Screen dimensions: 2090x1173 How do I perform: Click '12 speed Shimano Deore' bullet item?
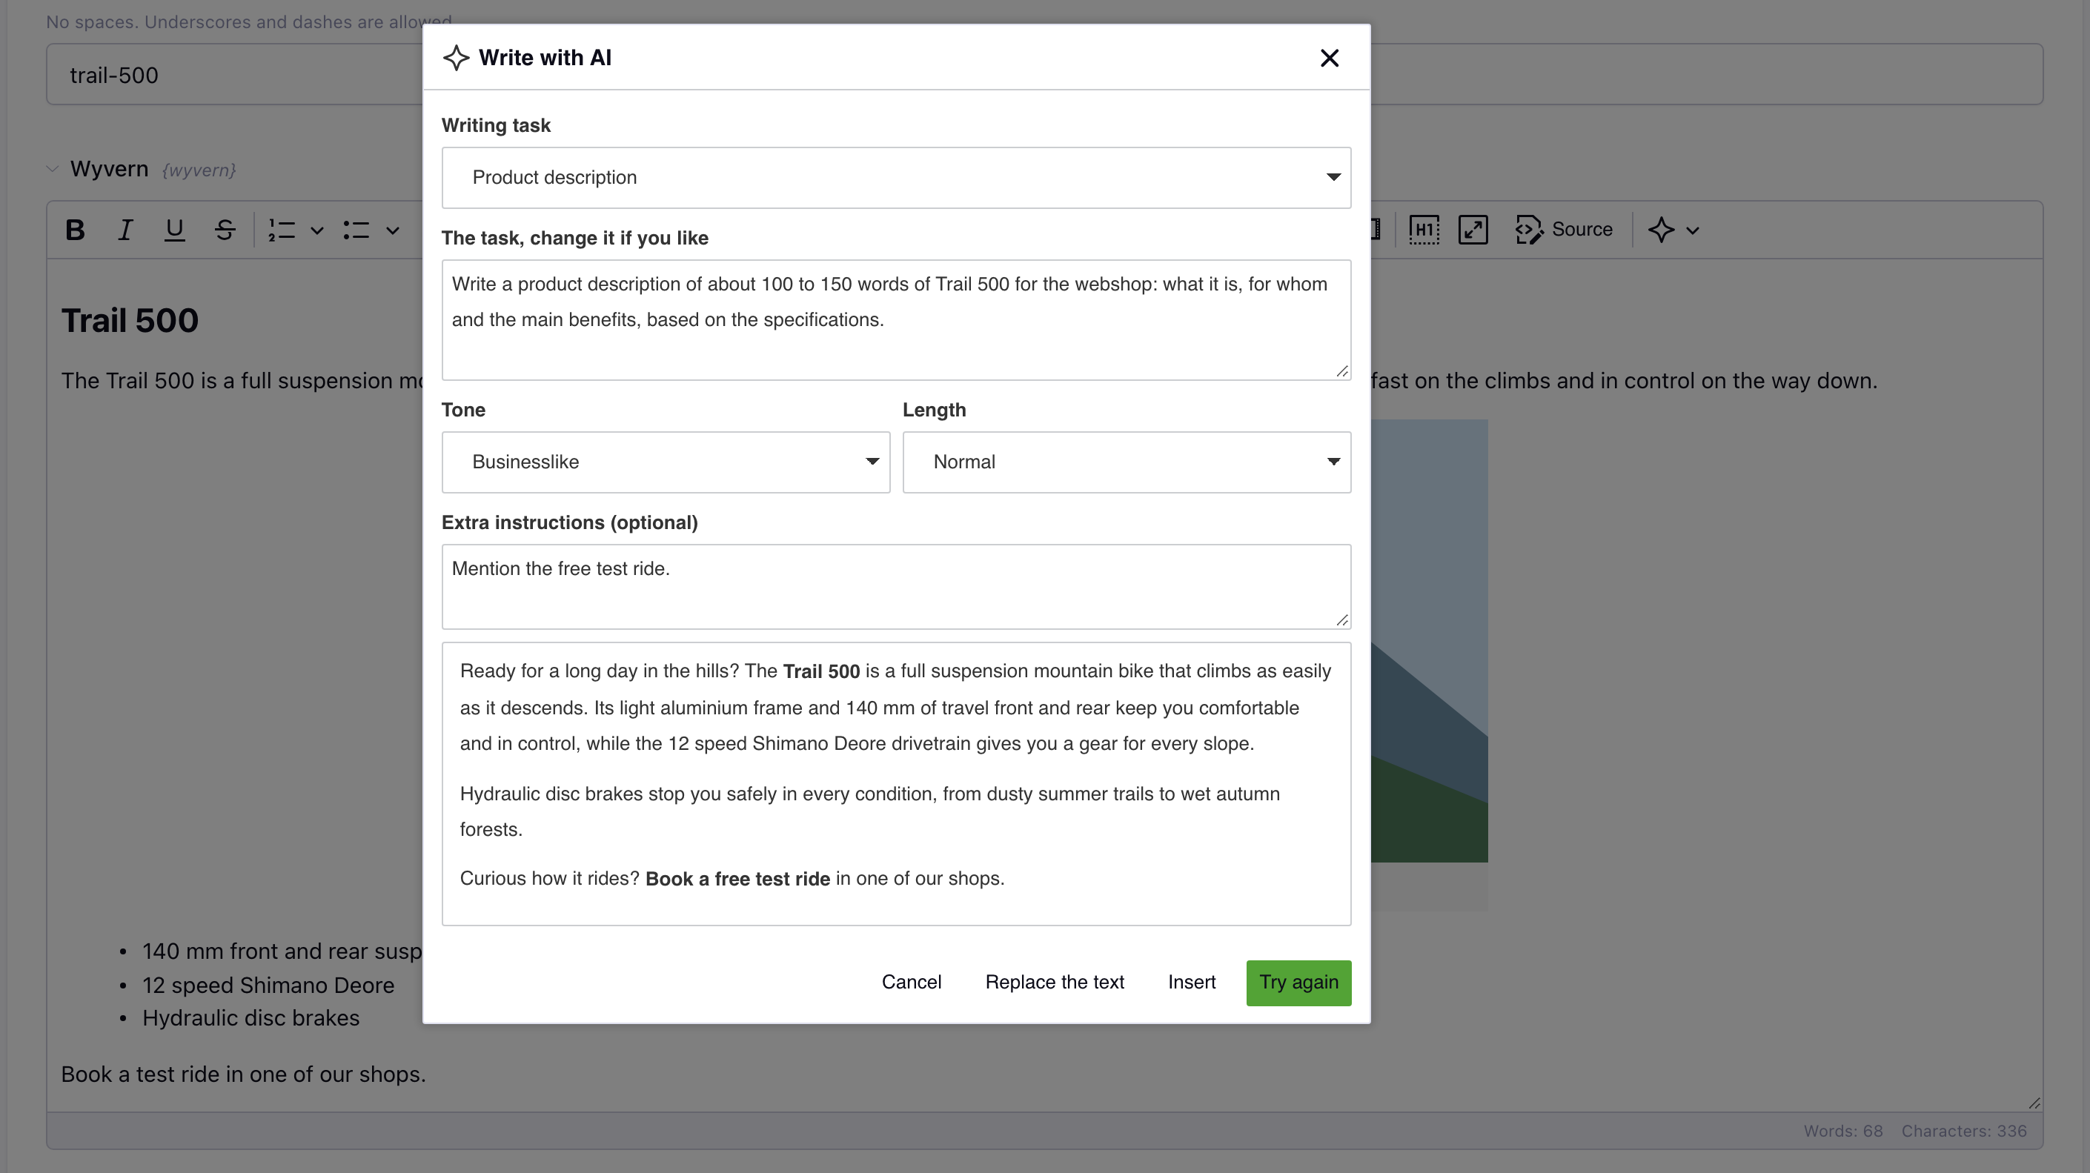[x=268, y=986]
